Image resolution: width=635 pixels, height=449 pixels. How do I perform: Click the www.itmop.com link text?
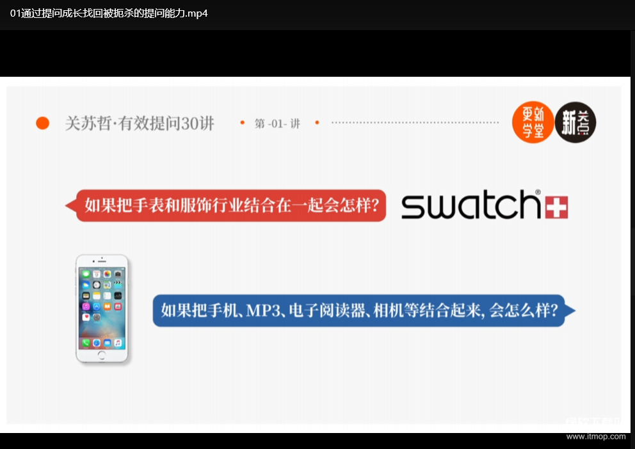tap(596, 436)
